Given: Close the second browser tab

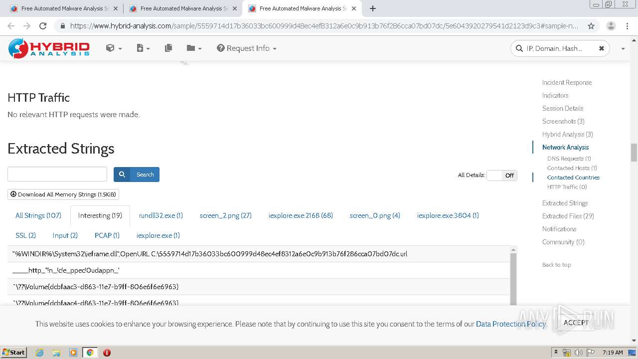Looking at the screenshot, I should [x=235, y=8].
